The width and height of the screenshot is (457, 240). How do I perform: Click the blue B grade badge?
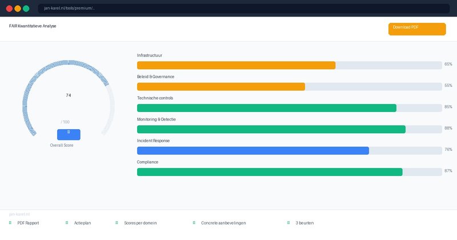[69, 134]
